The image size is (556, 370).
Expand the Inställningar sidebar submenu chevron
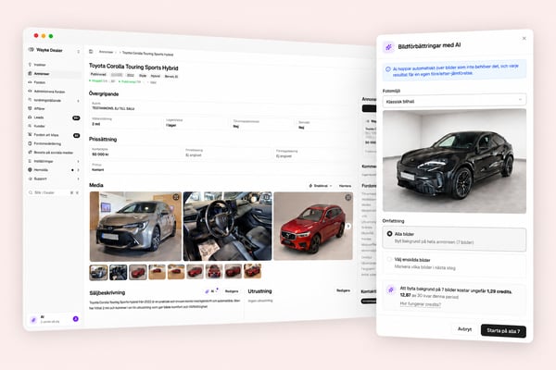coord(78,162)
